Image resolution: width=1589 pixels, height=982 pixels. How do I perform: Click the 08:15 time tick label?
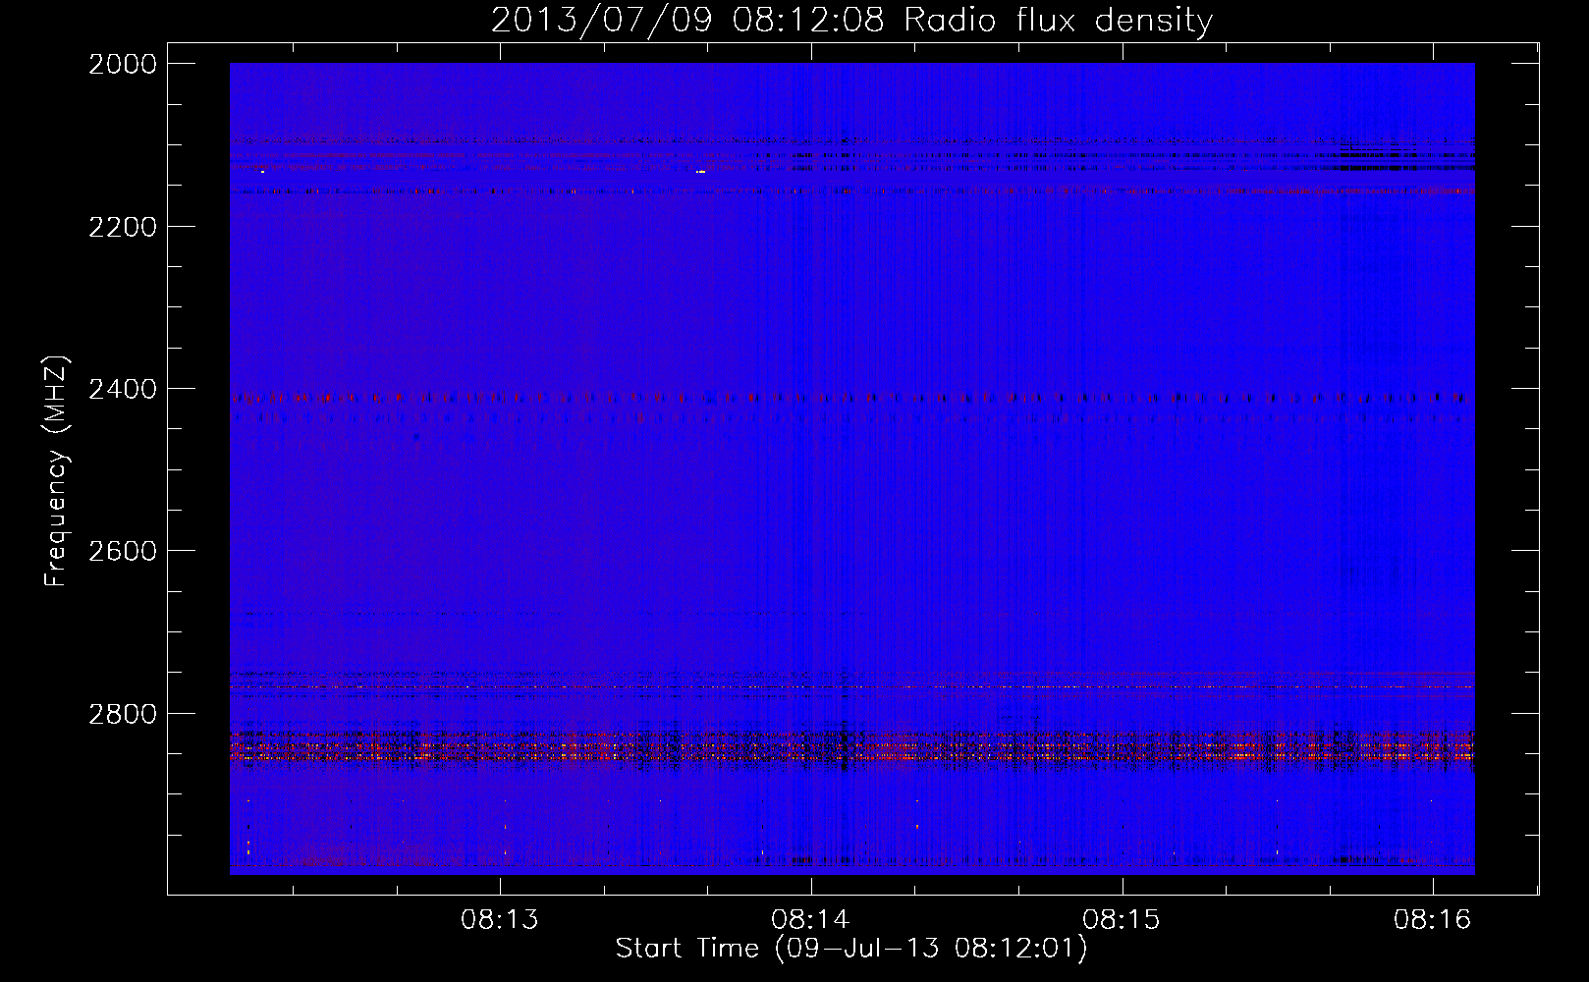coord(1122,920)
